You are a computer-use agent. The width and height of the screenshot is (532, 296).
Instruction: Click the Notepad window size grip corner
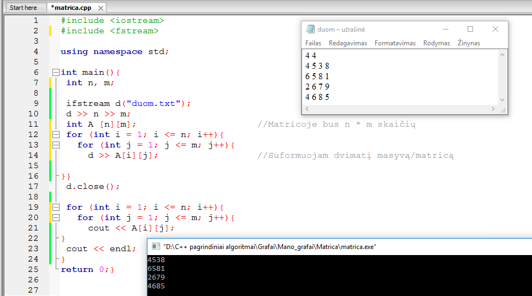(503, 110)
